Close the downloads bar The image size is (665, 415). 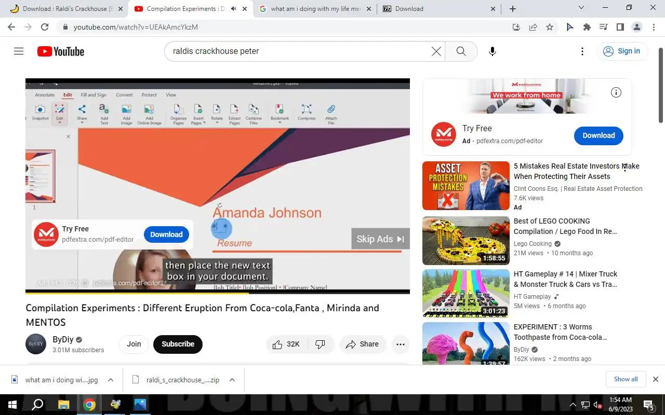pos(656,379)
